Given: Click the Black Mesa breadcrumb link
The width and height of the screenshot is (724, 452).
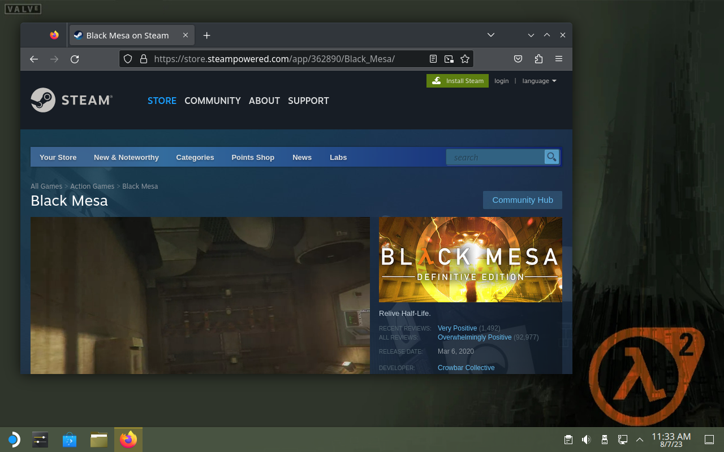Looking at the screenshot, I should click(140, 186).
